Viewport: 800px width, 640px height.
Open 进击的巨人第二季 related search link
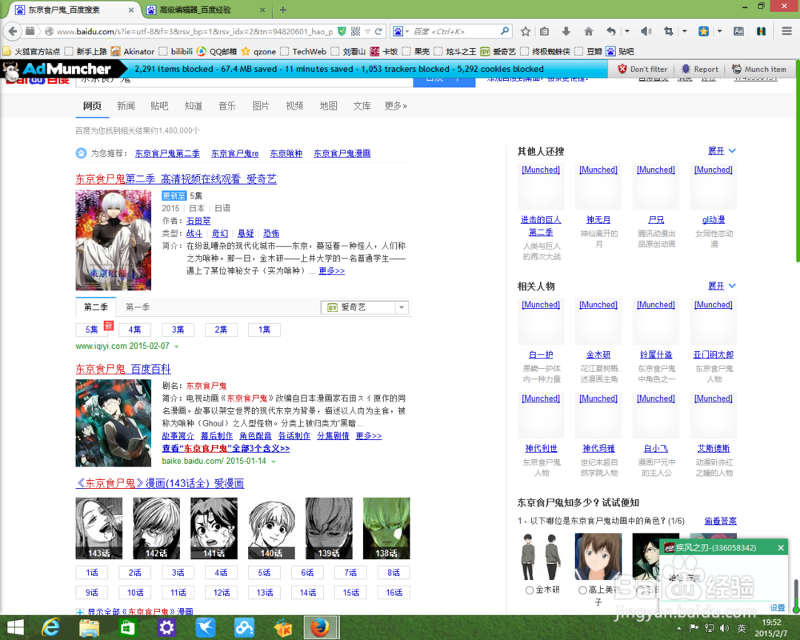(541, 226)
